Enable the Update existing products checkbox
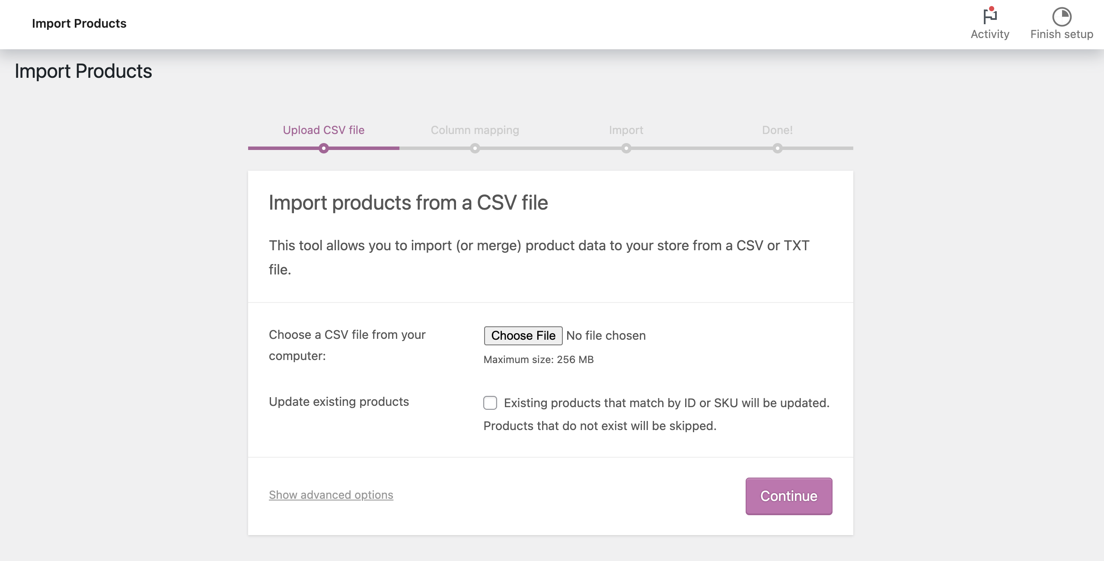Image resolution: width=1104 pixels, height=561 pixels. point(490,402)
